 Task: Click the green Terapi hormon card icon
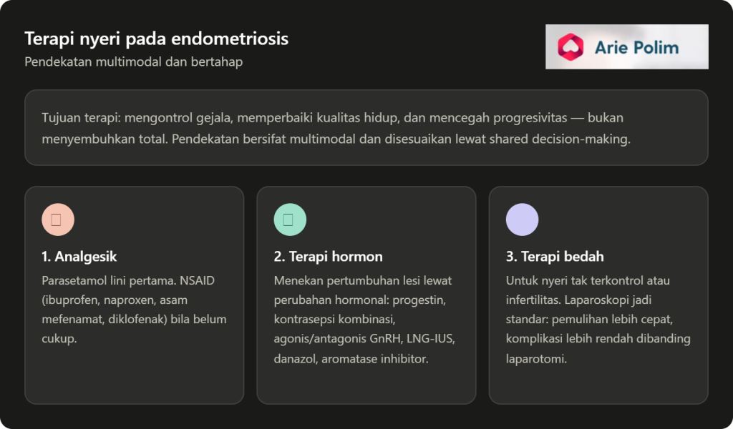pos(290,220)
